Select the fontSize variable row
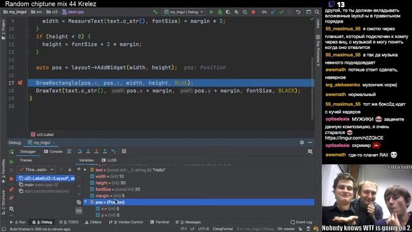Image resolution: width=412 pixels, height=232 pixels. coord(198,189)
